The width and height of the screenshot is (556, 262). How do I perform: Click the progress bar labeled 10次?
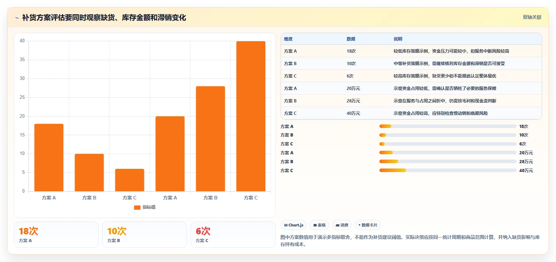[x=448, y=135]
